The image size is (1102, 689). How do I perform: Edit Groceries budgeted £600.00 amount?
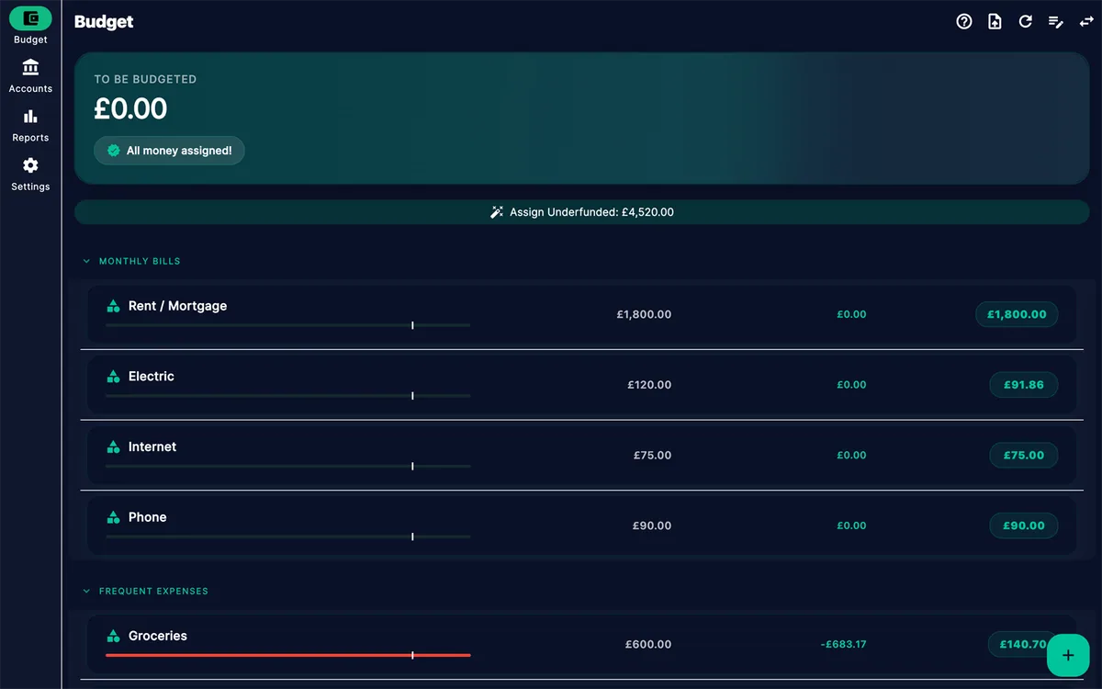(x=648, y=644)
